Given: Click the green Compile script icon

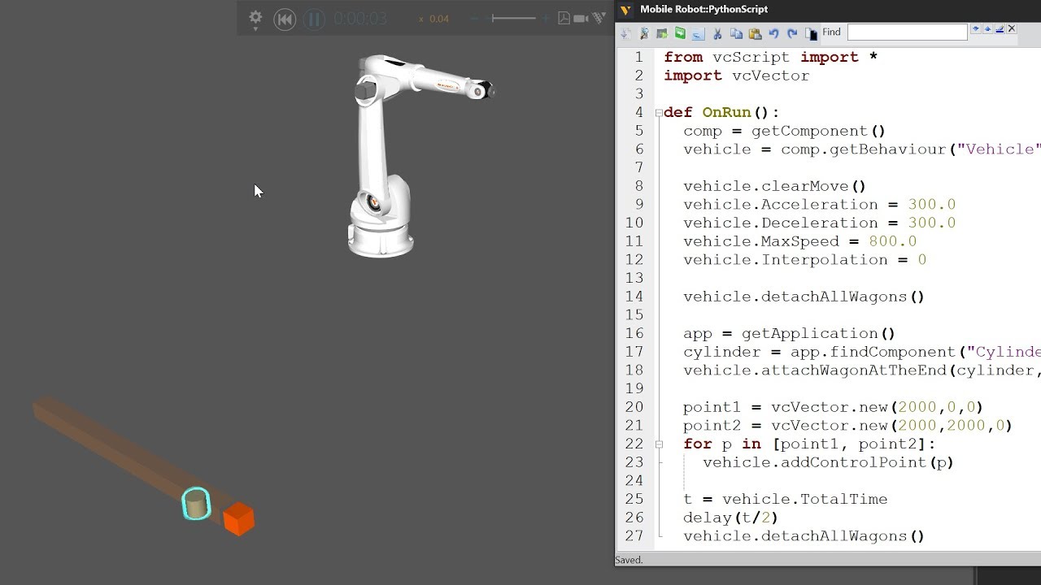Looking at the screenshot, I should point(680,33).
